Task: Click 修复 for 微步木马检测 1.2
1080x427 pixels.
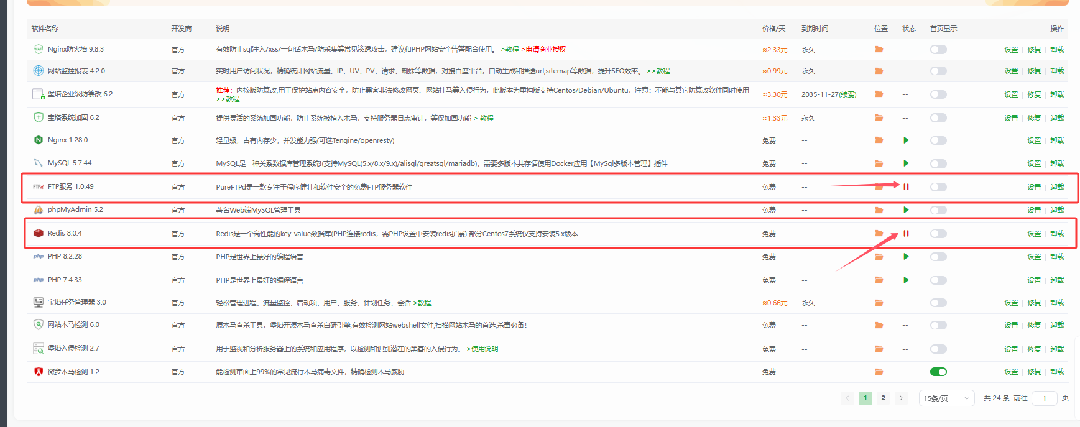Action: click(x=1034, y=372)
